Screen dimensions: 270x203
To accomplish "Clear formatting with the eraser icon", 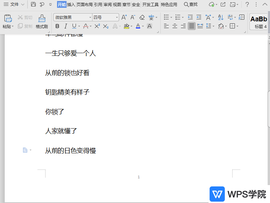I will tap(142, 17).
